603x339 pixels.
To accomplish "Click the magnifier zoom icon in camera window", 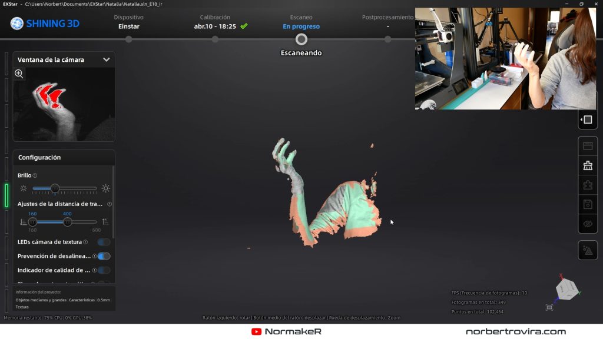I will (19, 74).
